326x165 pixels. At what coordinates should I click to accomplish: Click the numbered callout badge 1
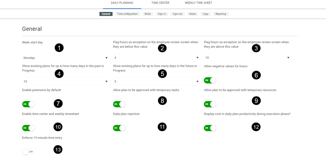(59, 48)
